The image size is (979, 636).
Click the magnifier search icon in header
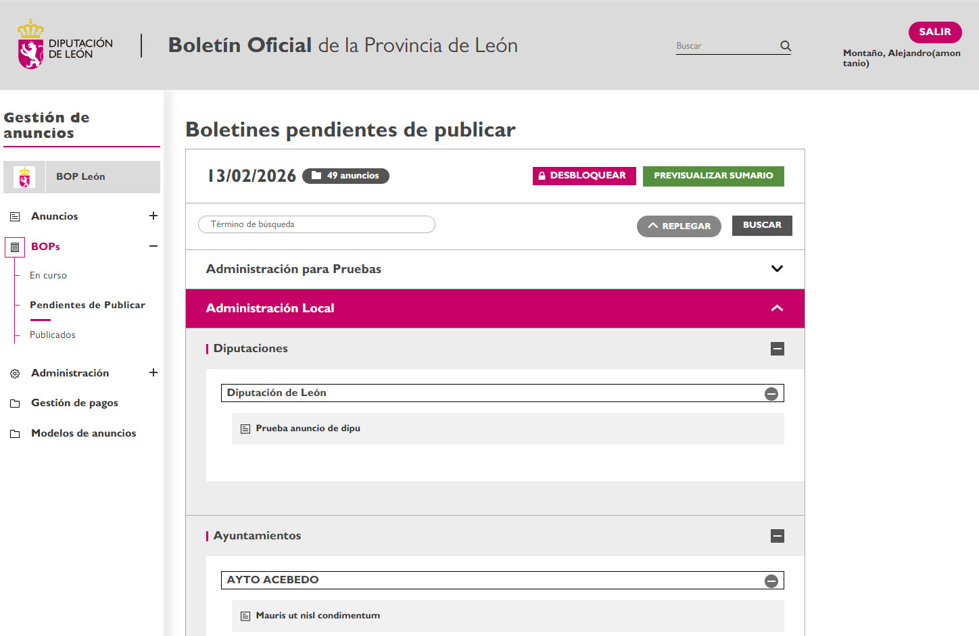coord(785,46)
